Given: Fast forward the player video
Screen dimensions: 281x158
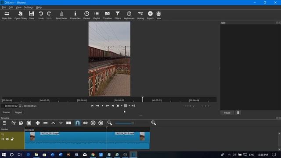Looking at the screenshot, I should 107,106.
